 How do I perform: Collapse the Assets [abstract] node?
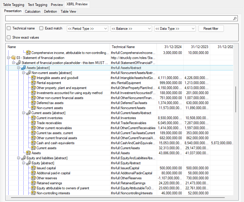pos(18,68)
